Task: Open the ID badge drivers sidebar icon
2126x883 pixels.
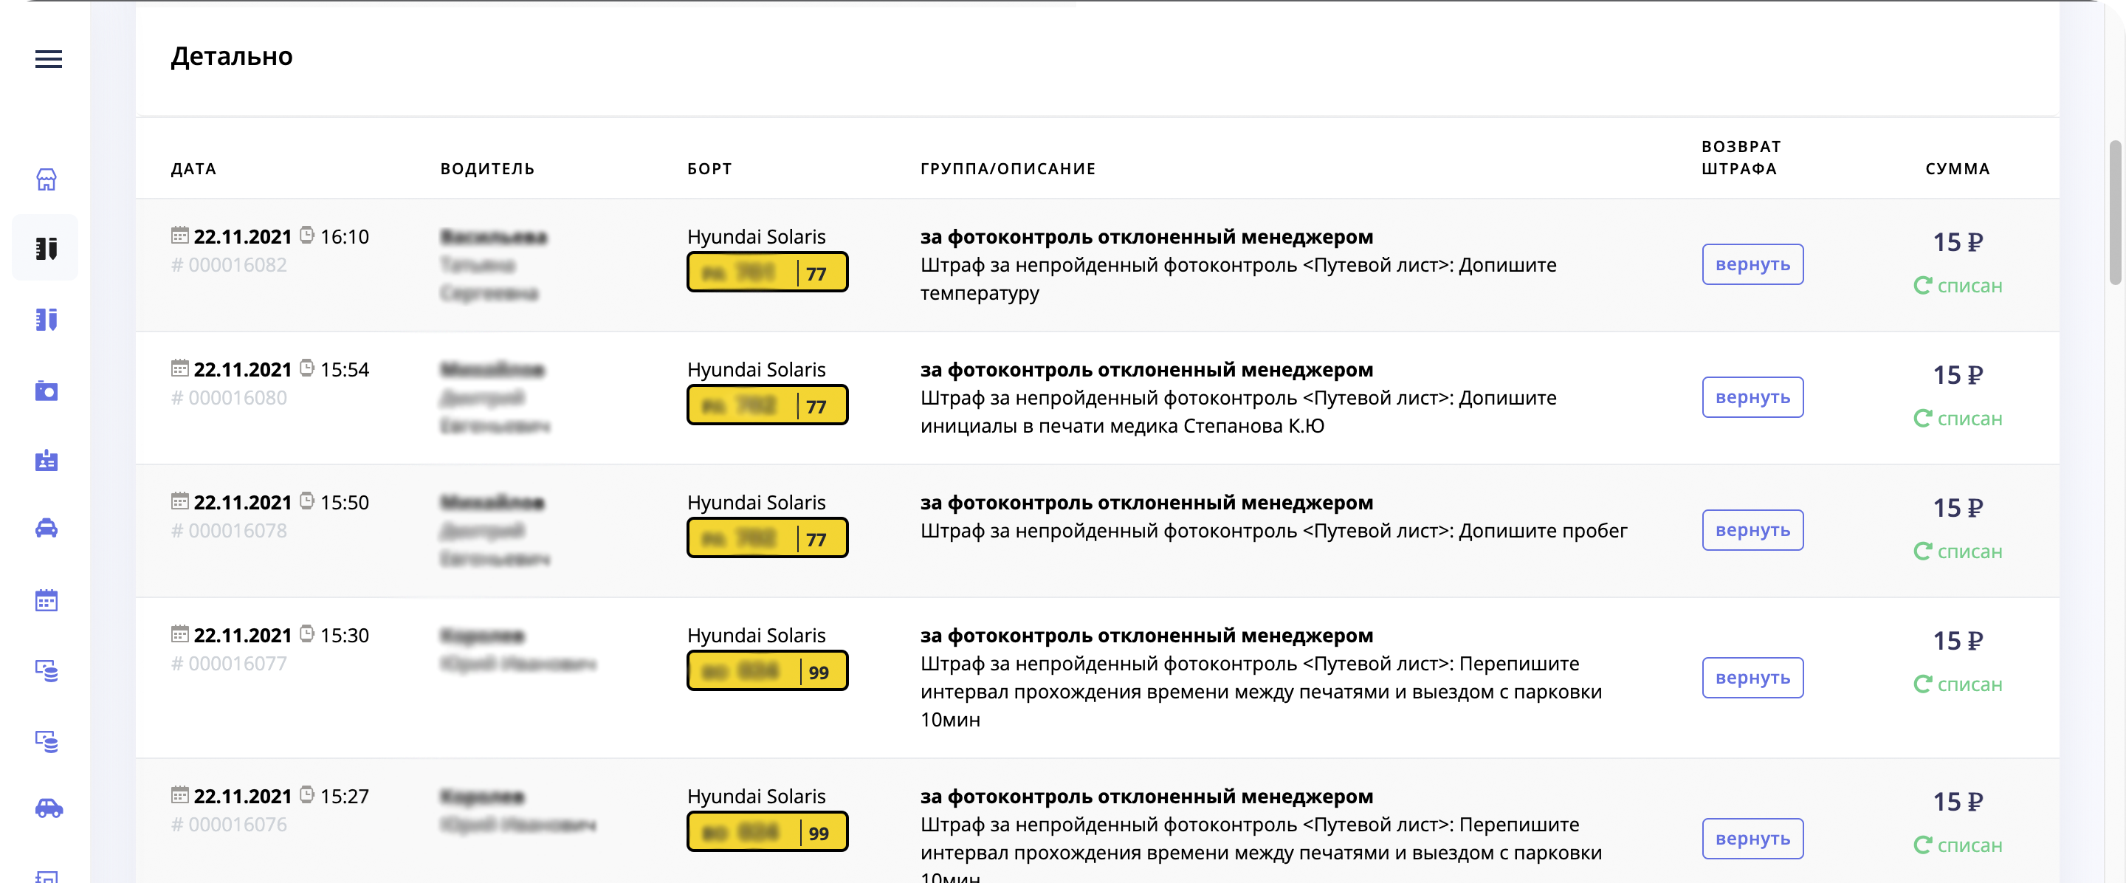Action: coord(47,461)
